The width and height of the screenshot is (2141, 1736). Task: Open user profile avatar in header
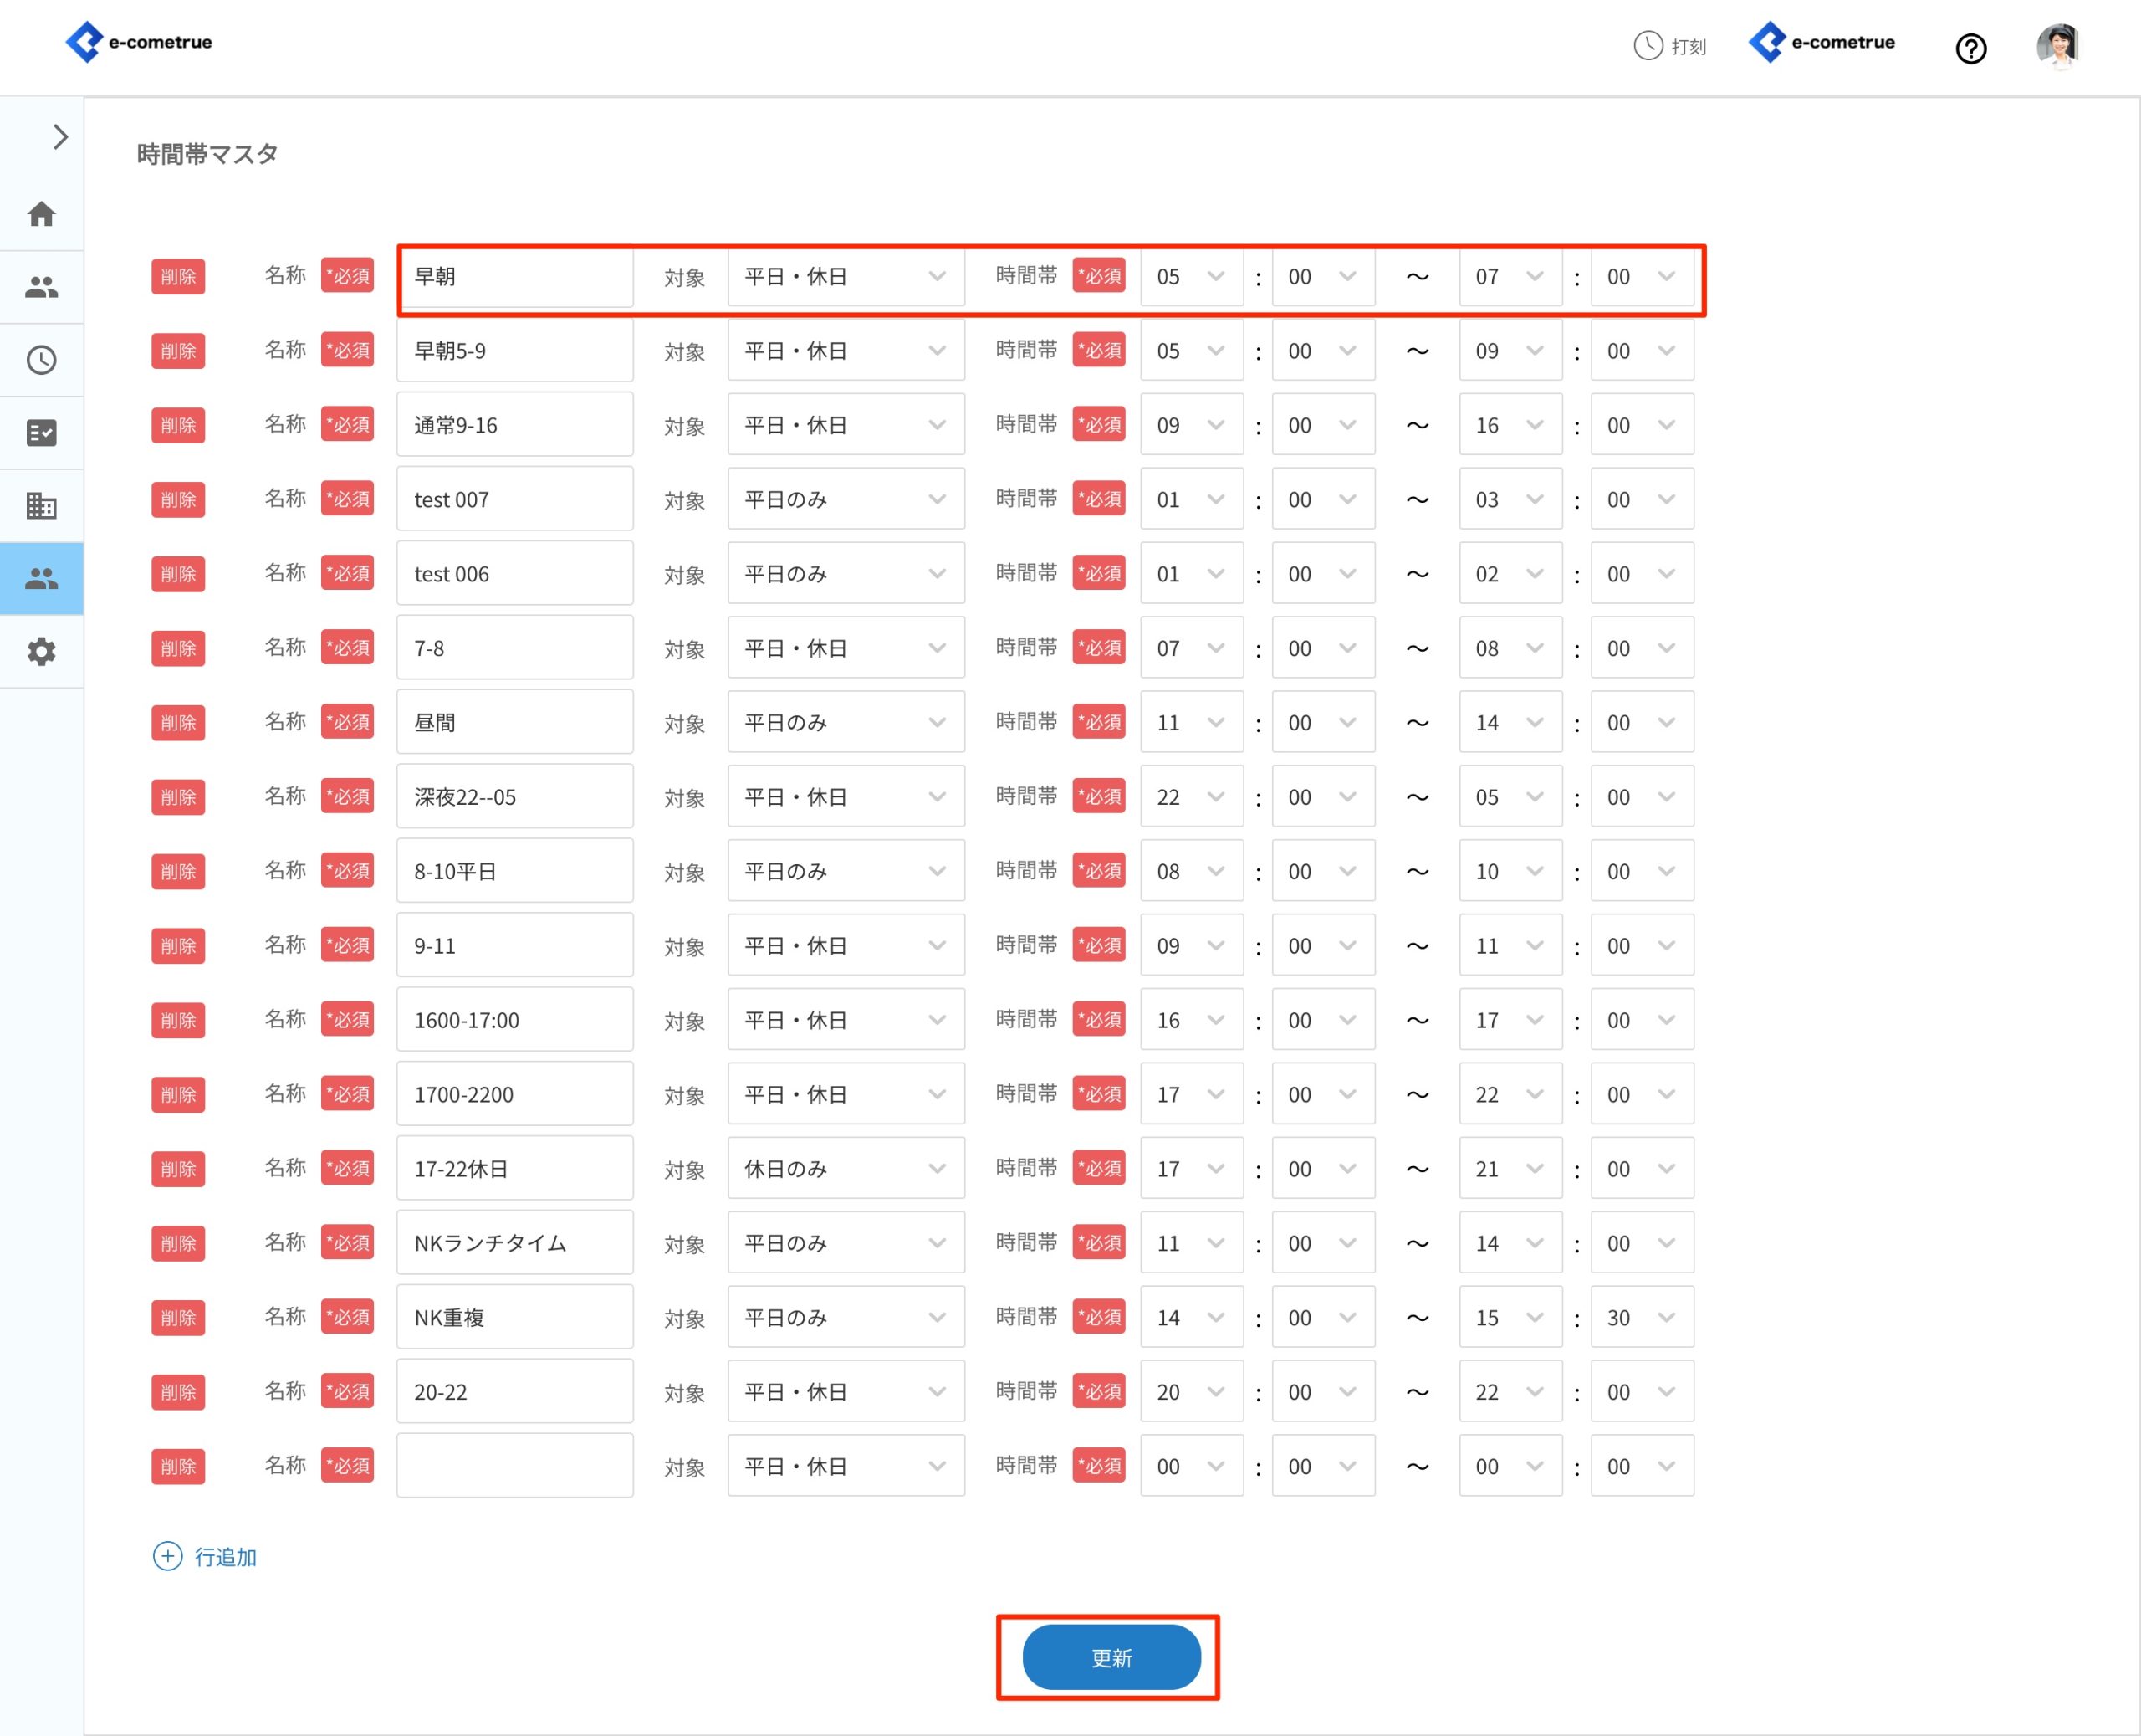2057,45
